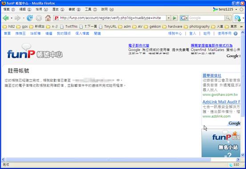Screen dimensions: 246x169
Task: Click the horizontal scrollbar thumb
Action: click(108, 160)
